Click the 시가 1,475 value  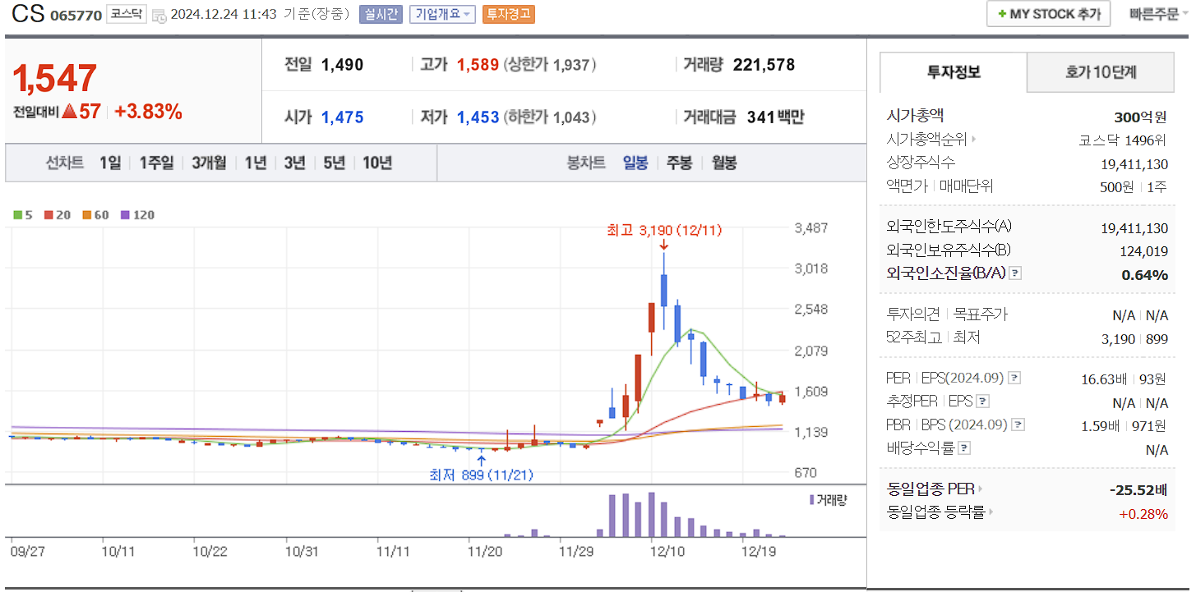click(x=342, y=117)
